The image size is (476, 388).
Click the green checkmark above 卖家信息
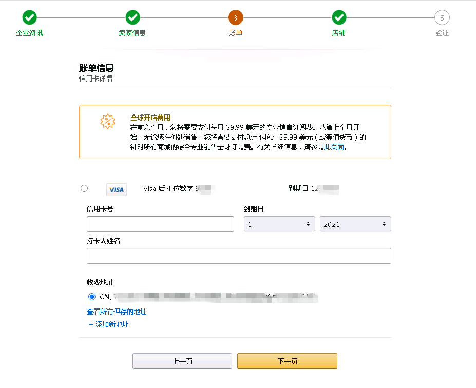[x=132, y=17]
